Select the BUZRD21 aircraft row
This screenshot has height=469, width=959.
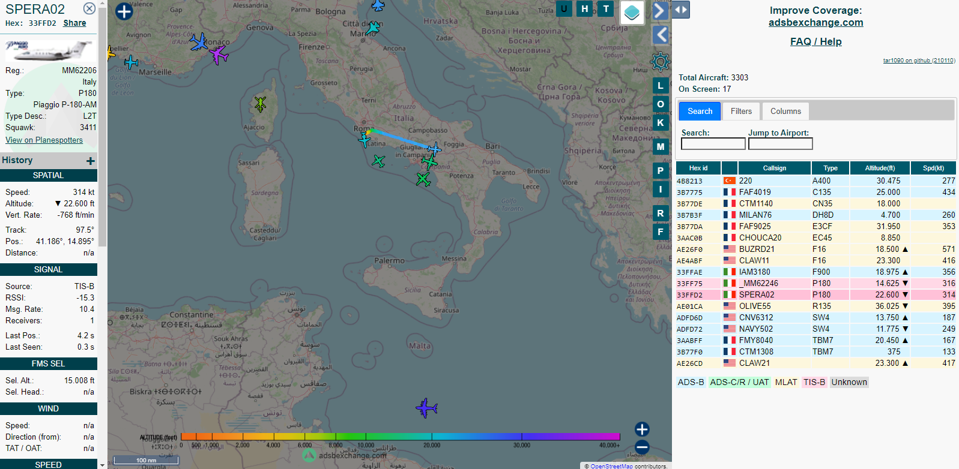[816, 249]
